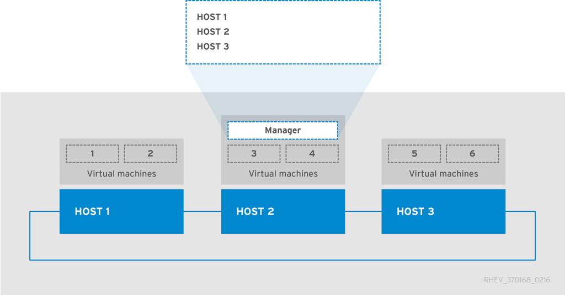Screen dimensions: 565x295
Task: Select the blue HOST 3 block
Action: 443,212
